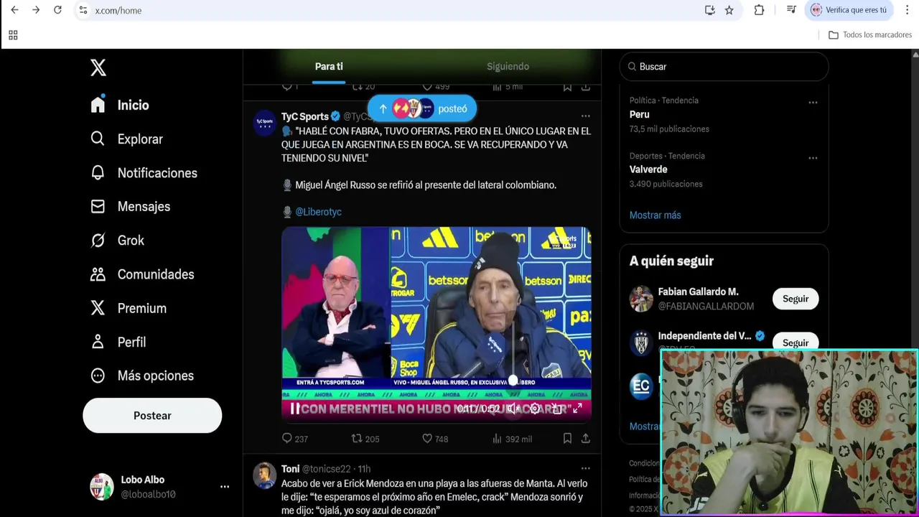
Task: Click the new posts 'posteó' pill
Action: click(422, 108)
